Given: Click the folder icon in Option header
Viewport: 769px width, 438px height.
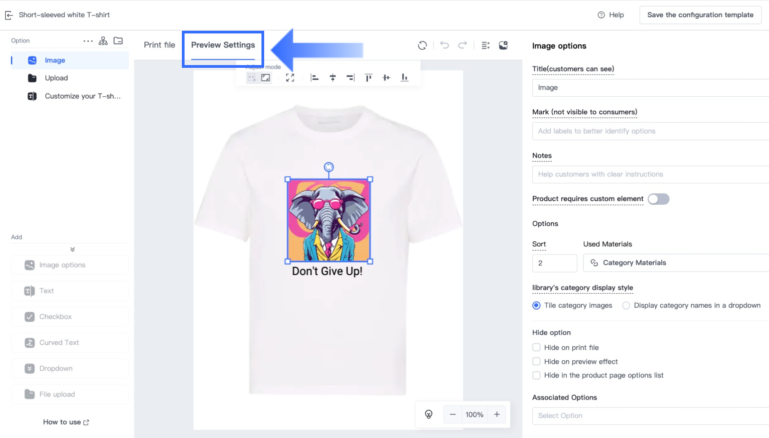Looking at the screenshot, I should tap(118, 41).
